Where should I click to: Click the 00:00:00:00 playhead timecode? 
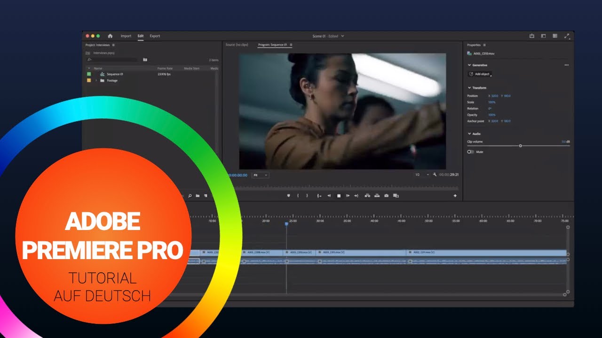(x=238, y=175)
